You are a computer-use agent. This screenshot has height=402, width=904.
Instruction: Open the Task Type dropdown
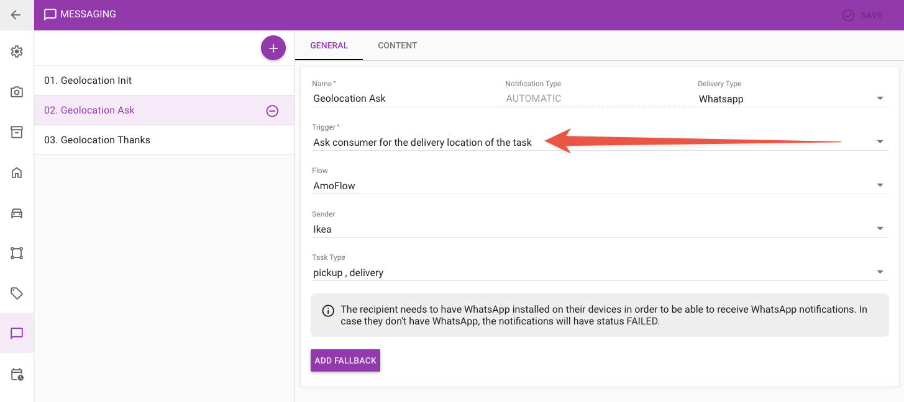(x=600, y=272)
